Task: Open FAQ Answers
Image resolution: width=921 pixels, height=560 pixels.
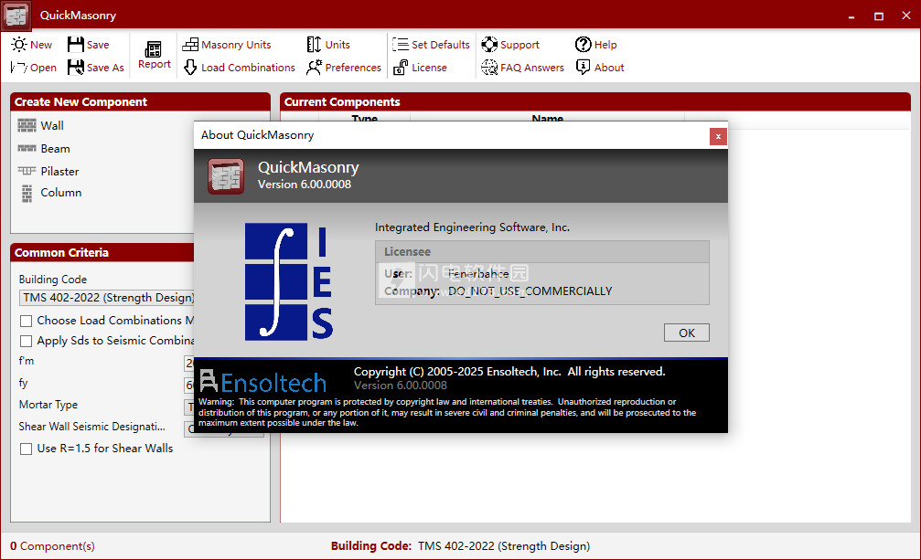Action: (x=522, y=67)
